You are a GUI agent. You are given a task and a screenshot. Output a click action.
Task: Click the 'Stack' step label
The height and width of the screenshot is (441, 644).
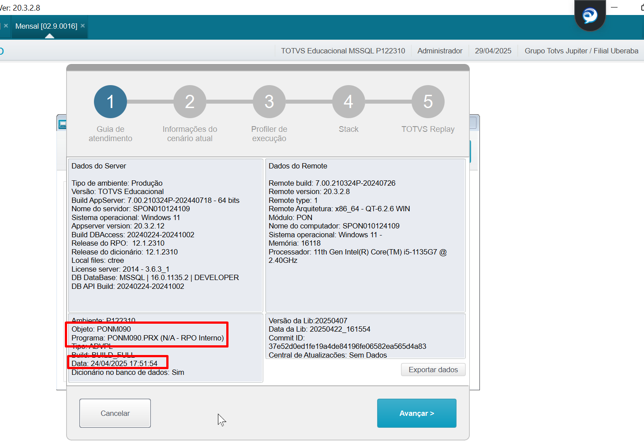click(348, 129)
